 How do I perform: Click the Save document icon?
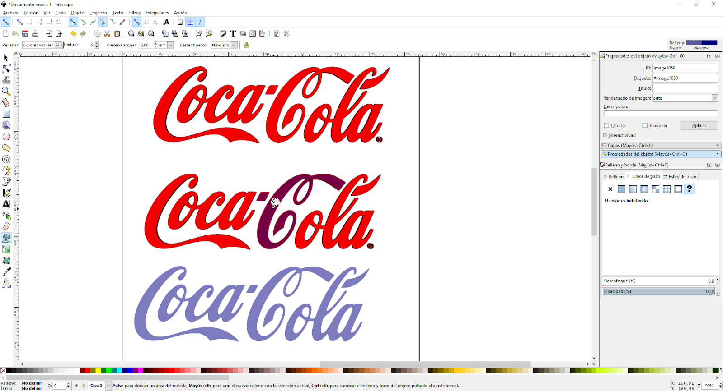[25, 34]
